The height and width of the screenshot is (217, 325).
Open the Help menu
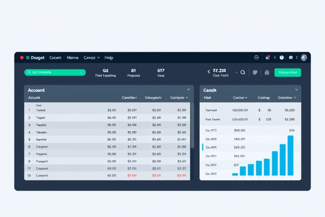point(109,58)
